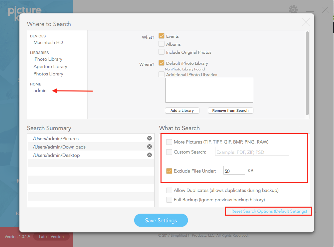
Task: Uncheck the Events checkbox
Action: pyautogui.click(x=162, y=36)
